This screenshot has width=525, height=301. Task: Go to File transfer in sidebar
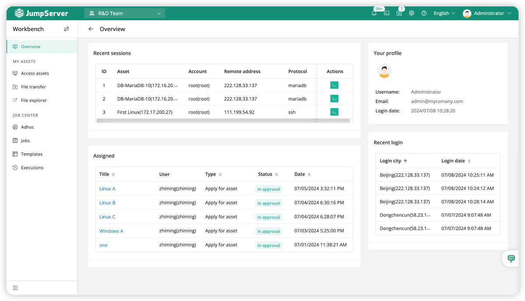pyautogui.click(x=33, y=87)
